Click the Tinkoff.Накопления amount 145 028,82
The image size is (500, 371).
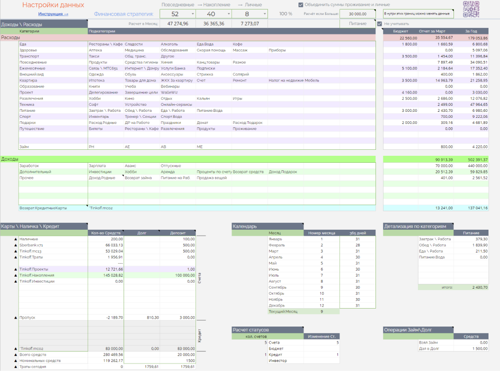(x=105, y=276)
